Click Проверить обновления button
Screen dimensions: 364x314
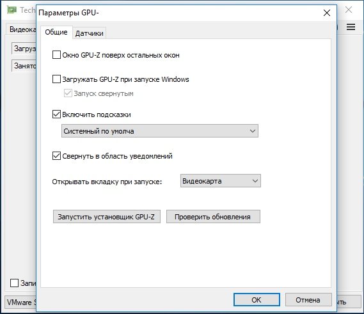[x=213, y=217]
